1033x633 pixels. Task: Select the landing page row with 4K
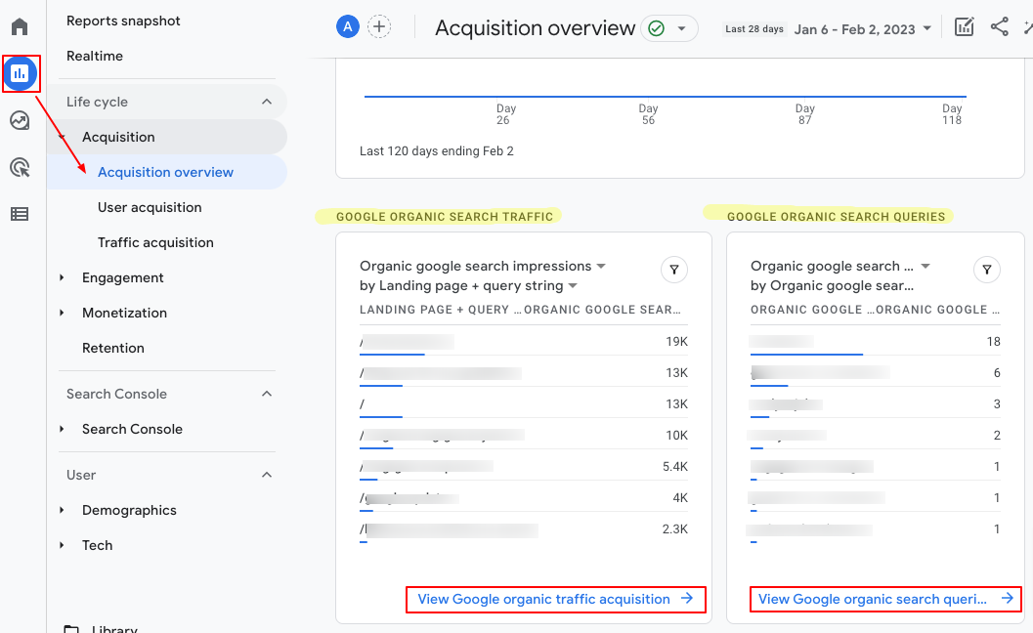click(524, 498)
